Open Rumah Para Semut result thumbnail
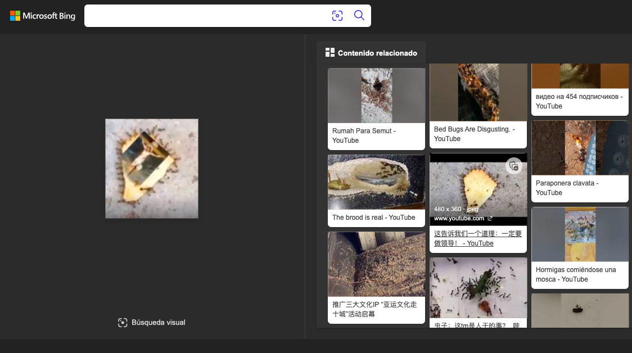This screenshot has height=353, width=632. click(376, 96)
